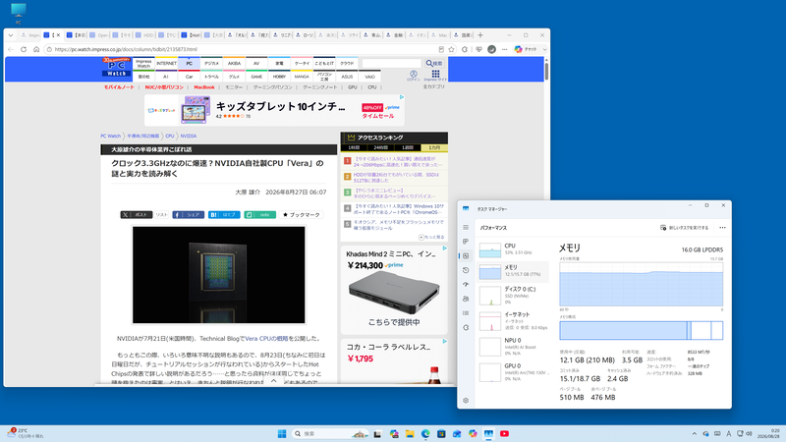Select Performance page icon in Task Manager sidebar
Viewport: 786px width, 442px height.
(466, 256)
